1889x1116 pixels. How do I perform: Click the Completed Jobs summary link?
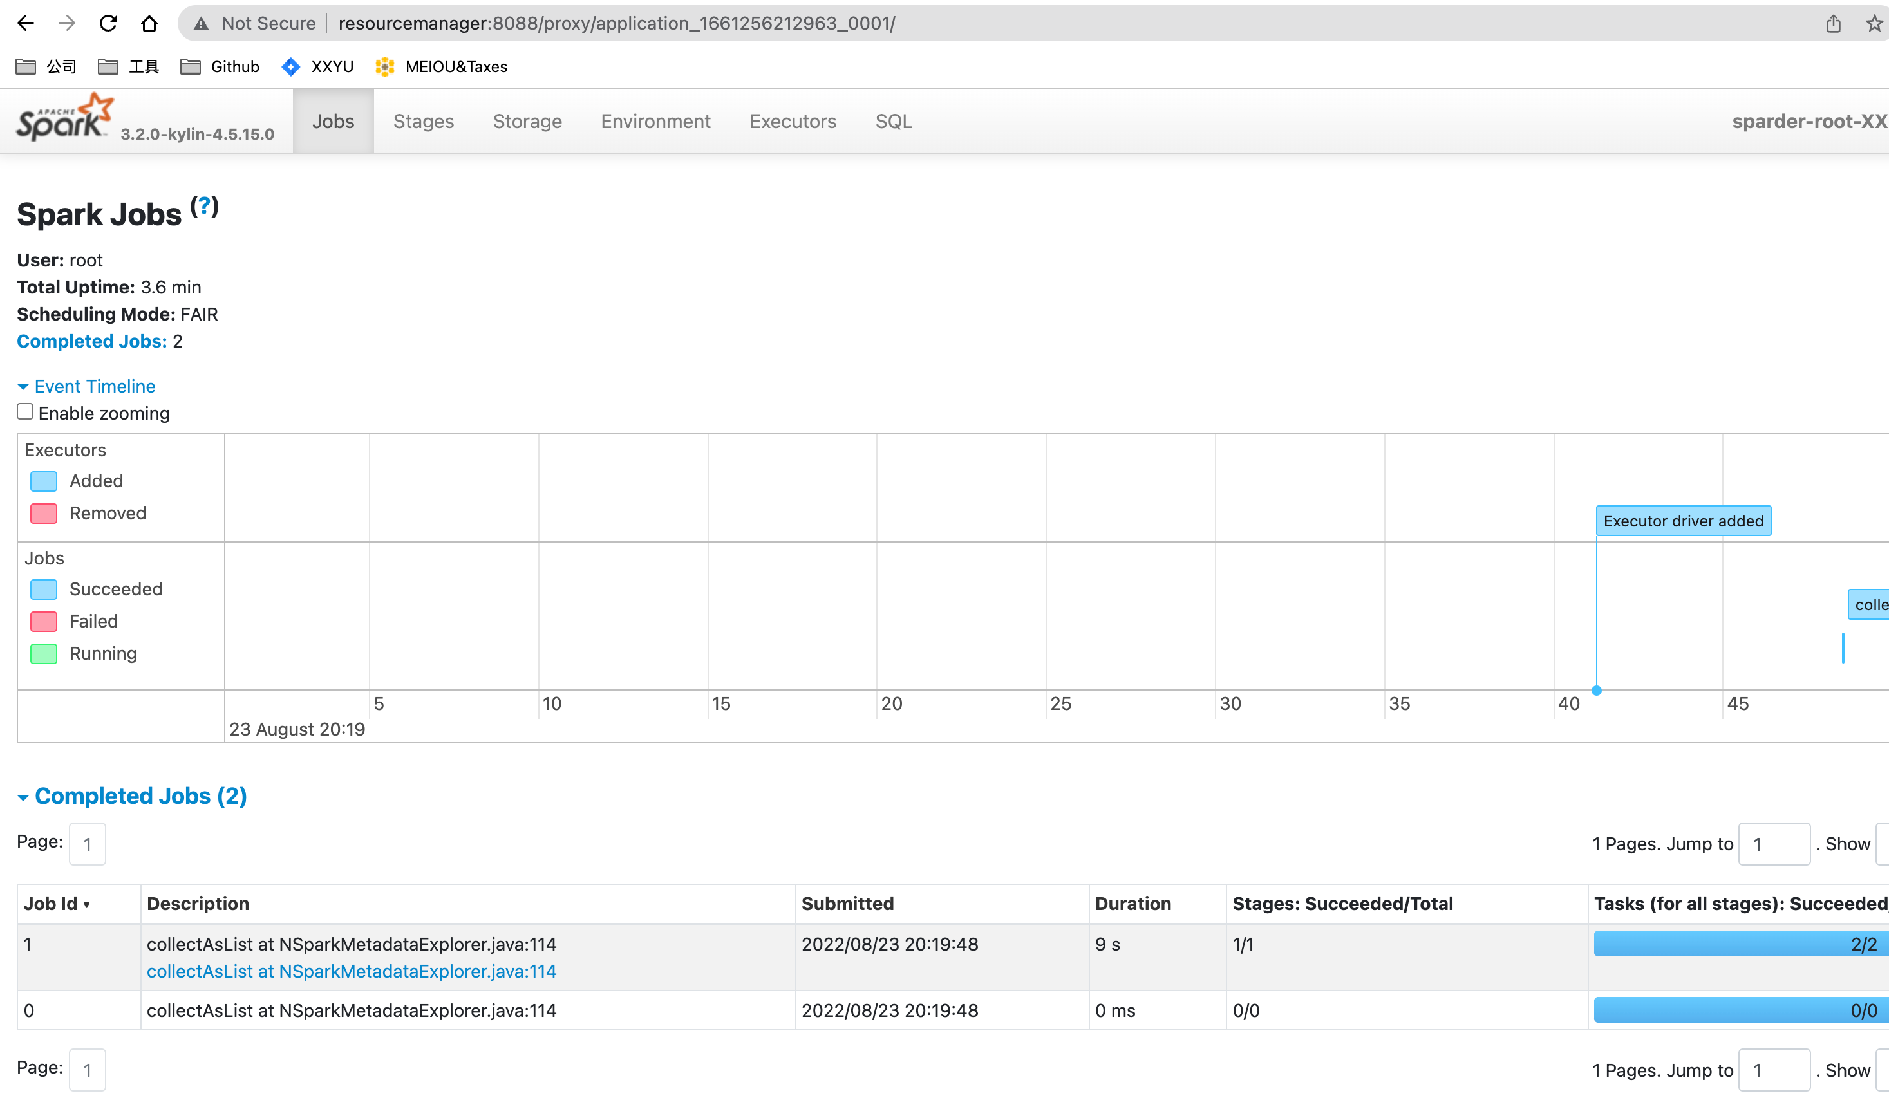[92, 341]
